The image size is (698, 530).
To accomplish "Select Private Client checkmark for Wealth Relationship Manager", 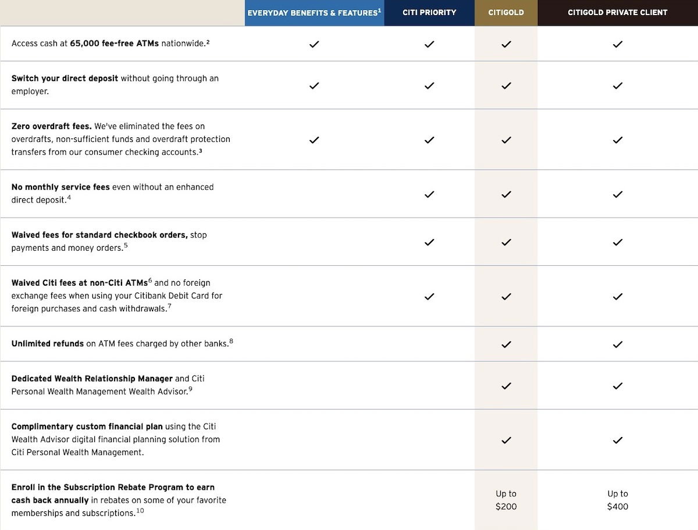I will click(618, 386).
